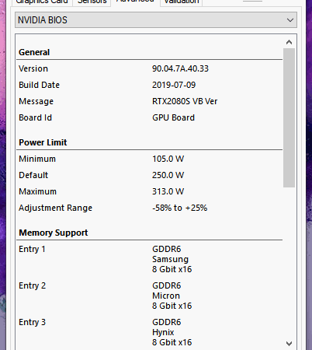Click Adjustment Range value -58% to +25%

pyautogui.click(x=180, y=208)
